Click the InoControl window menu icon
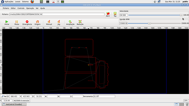The image size is (189, 106). (1, 5)
